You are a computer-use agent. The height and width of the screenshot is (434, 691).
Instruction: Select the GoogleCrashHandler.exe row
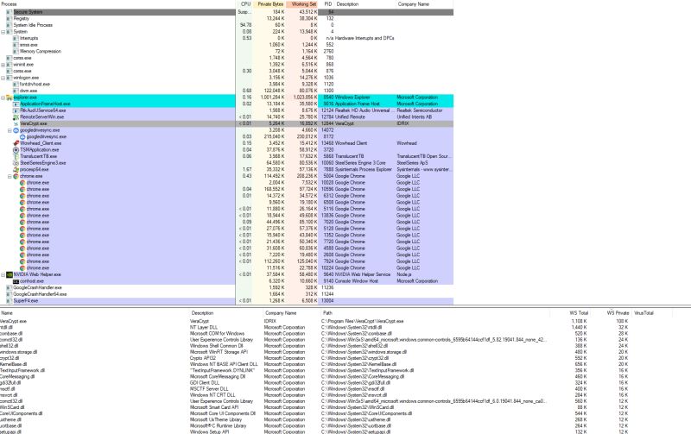tap(226, 287)
